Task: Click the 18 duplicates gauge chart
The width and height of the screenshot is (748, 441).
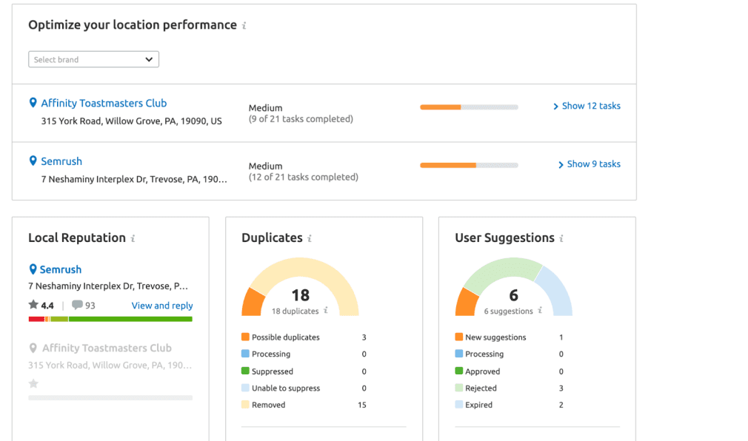Action: tap(300, 287)
